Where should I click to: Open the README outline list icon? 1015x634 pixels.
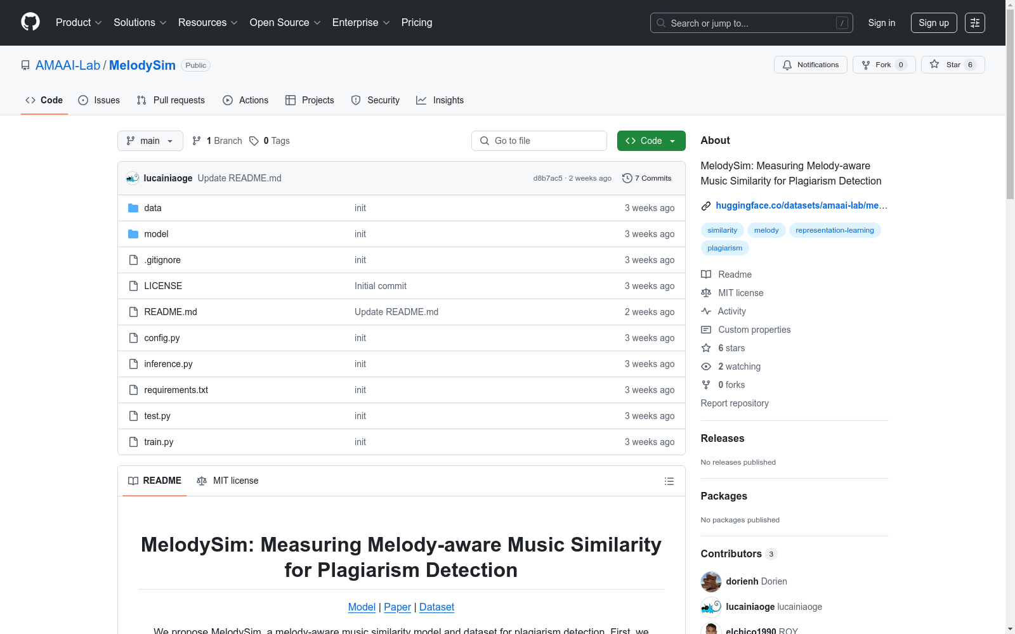669,481
